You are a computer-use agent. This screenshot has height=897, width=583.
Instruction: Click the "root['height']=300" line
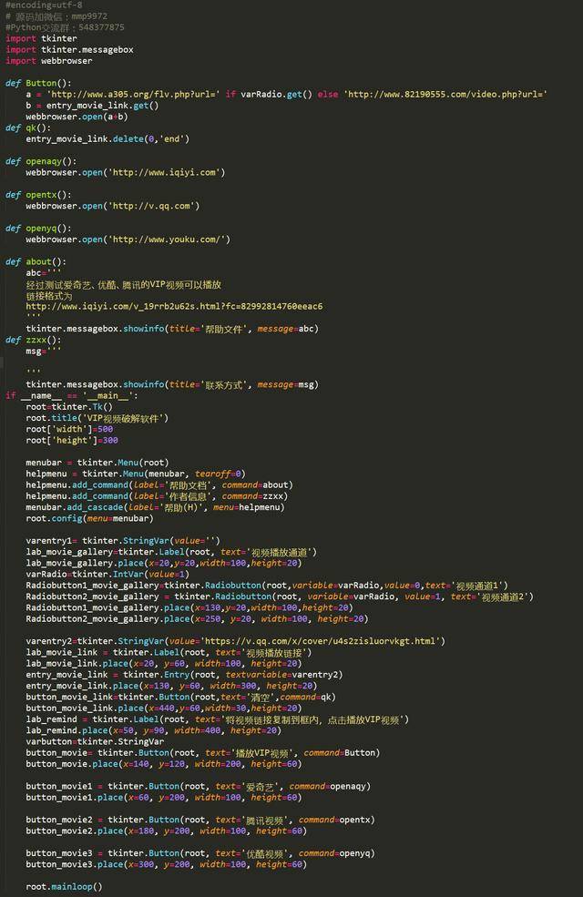point(72,441)
